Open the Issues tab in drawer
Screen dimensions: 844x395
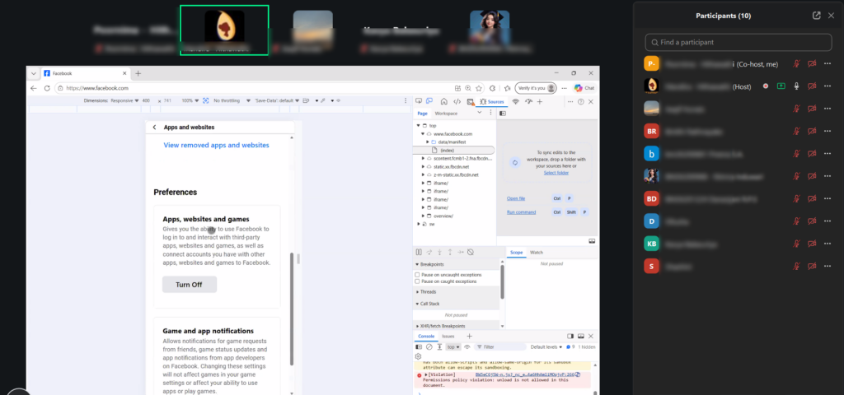[448, 336]
